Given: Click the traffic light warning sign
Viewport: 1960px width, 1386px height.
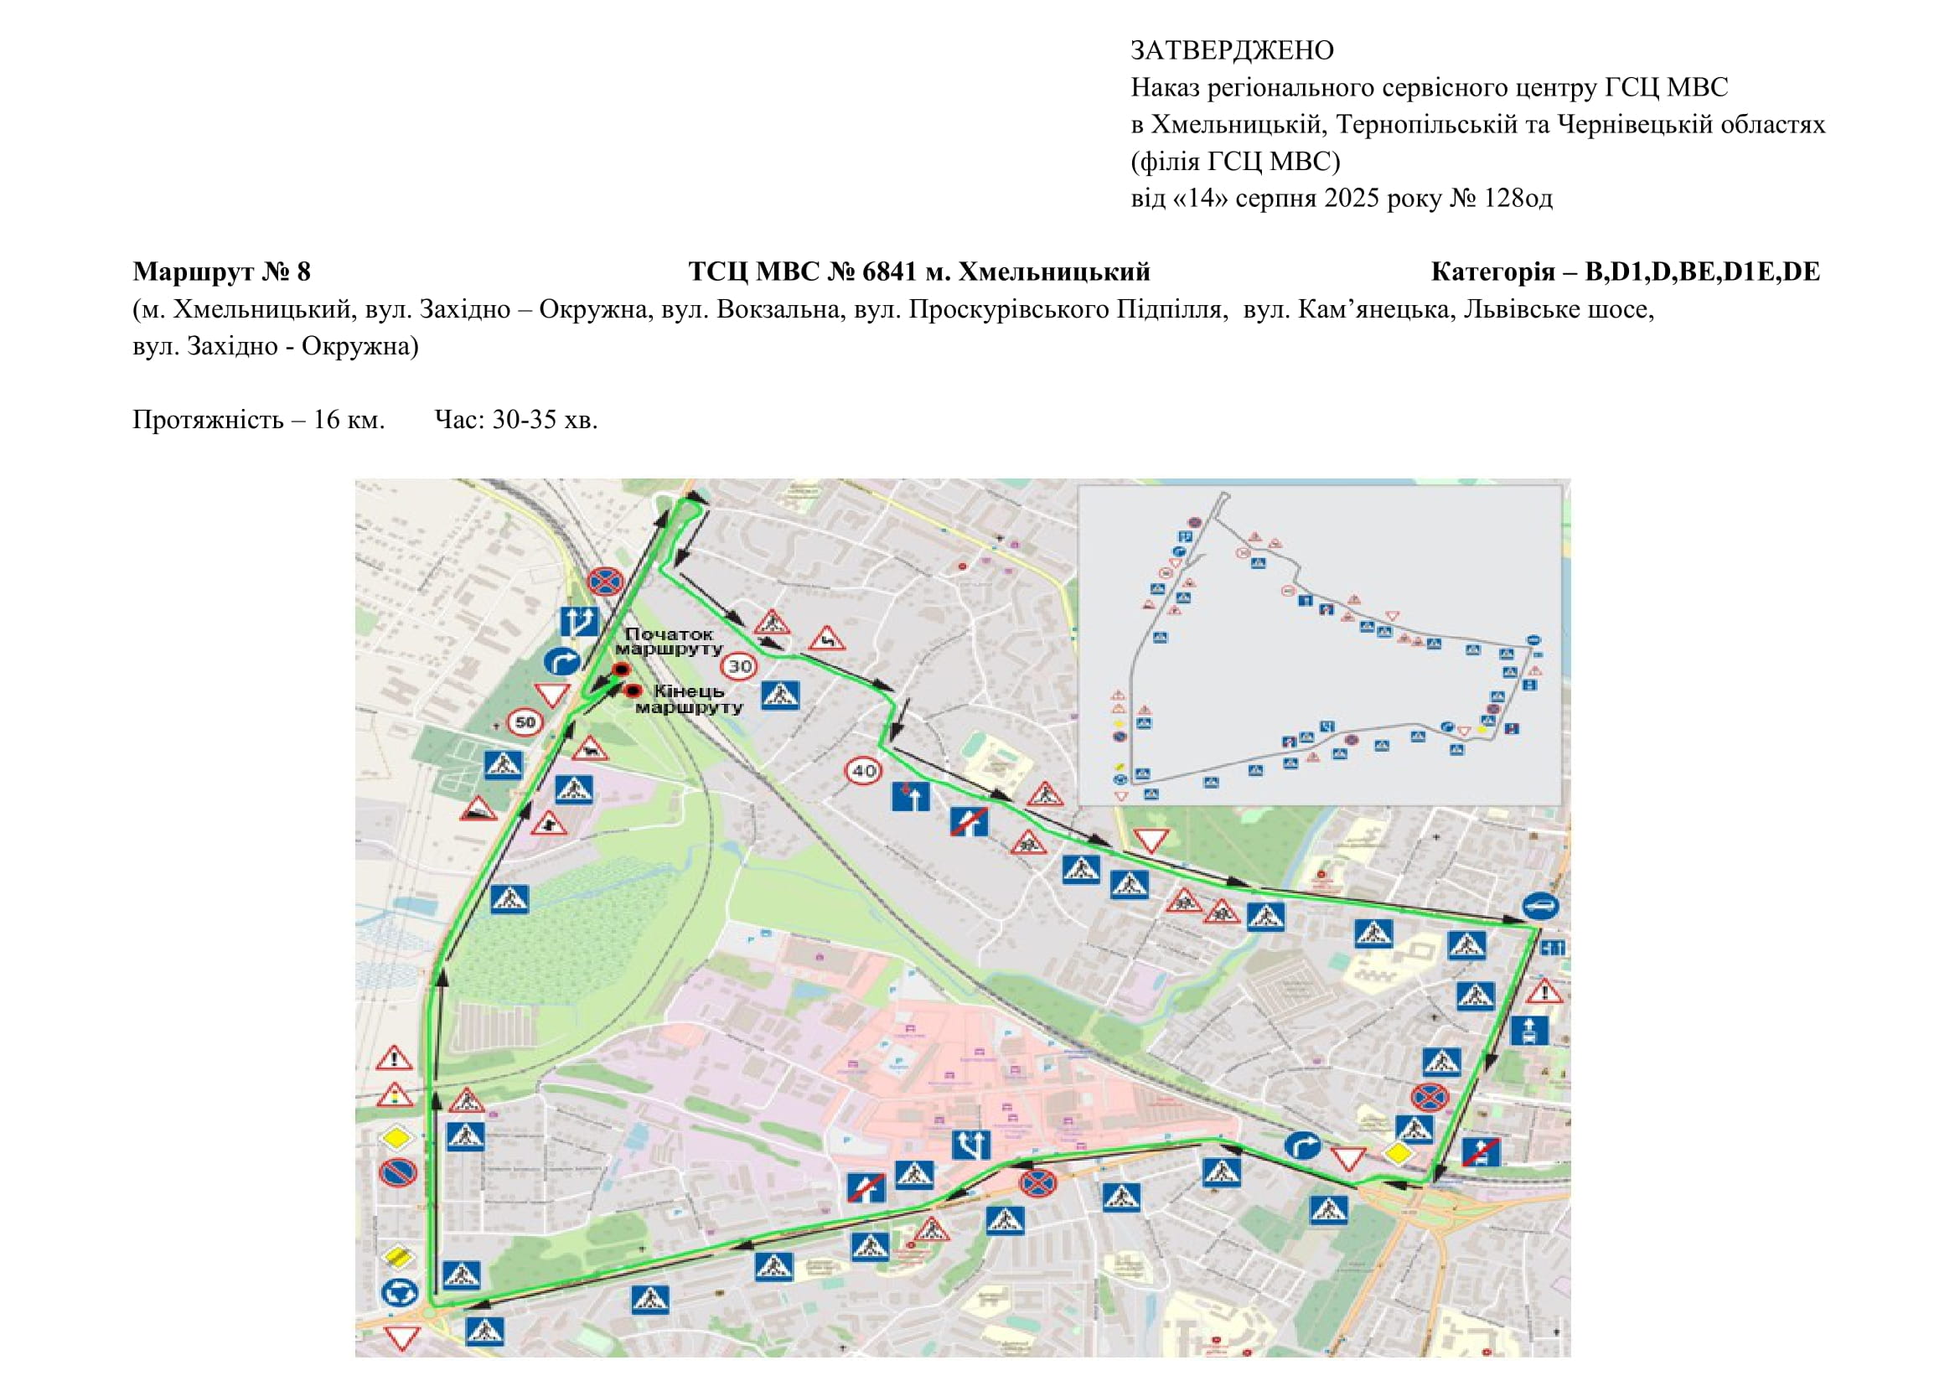Looking at the screenshot, I should point(394,1096).
